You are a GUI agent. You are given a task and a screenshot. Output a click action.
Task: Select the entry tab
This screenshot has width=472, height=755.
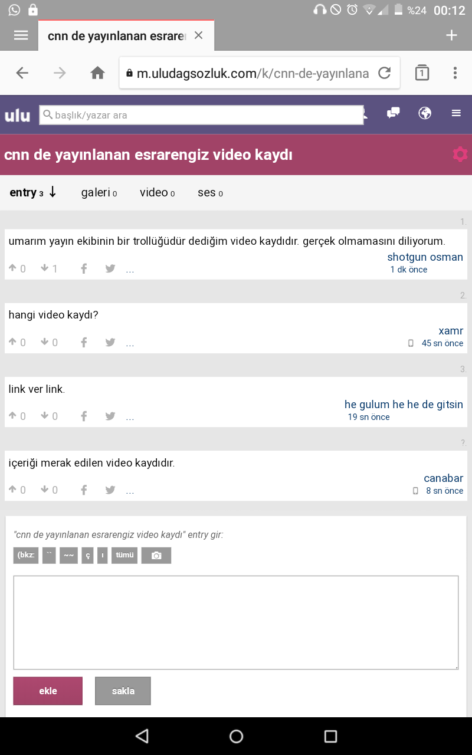coord(27,193)
